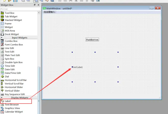Screen dimensions: 168x114
Task: Choose the Text Browser widget icon
Action: (x=2, y=105)
